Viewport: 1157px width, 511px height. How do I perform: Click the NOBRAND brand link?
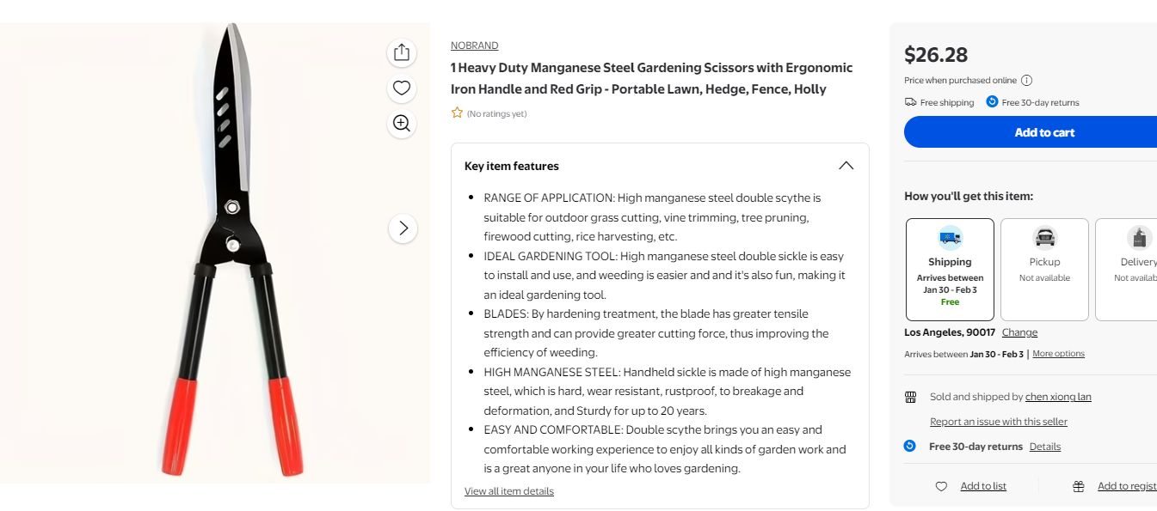pyautogui.click(x=474, y=46)
